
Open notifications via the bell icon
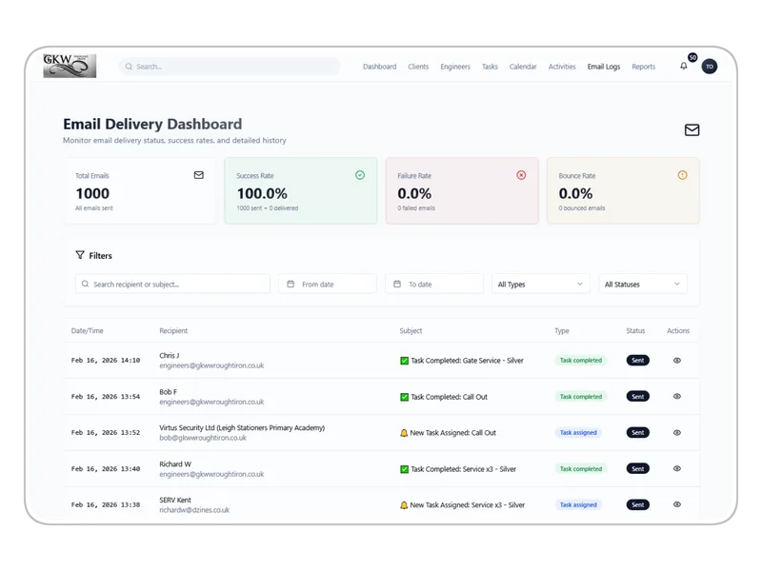pyautogui.click(x=682, y=67)
